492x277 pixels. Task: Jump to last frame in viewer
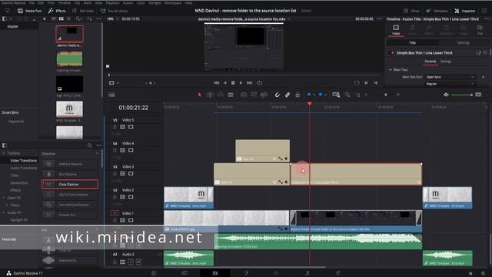[249, 83]
